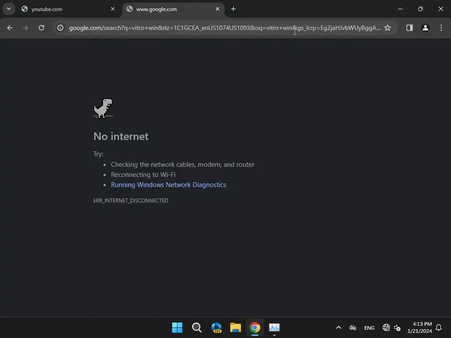Open a new tab with plus button
Screen dimensions: 451x338
click(233, 9)
